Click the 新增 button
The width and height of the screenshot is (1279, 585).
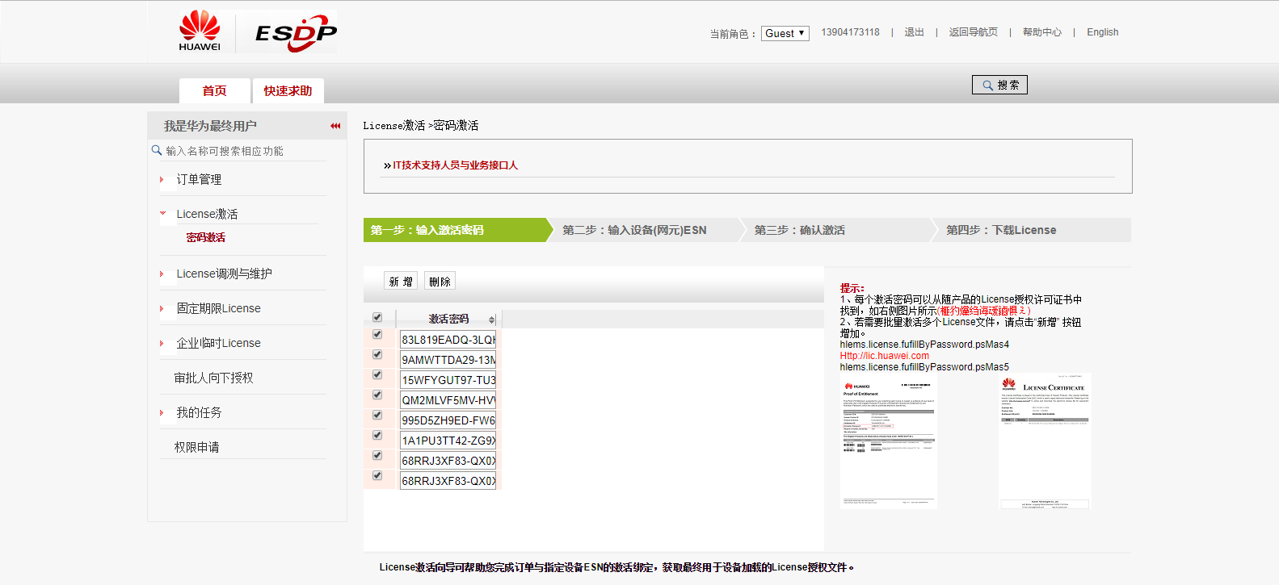coord(401,282)
